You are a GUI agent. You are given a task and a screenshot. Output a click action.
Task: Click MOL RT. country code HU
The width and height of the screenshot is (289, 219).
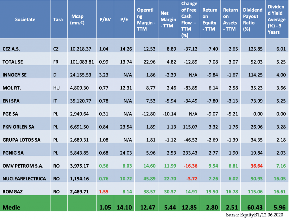point(56,88)
